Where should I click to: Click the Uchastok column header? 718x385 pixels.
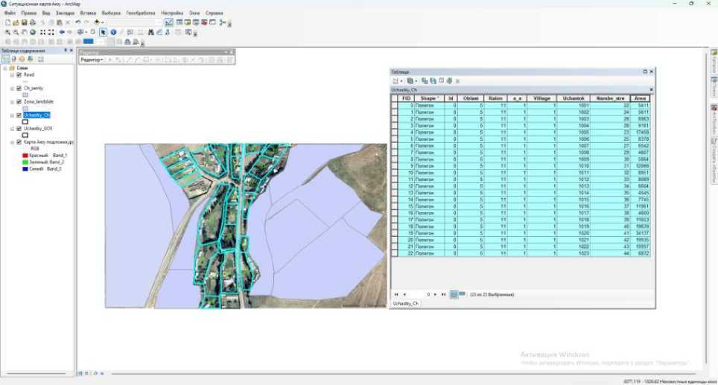click(572, 98)
